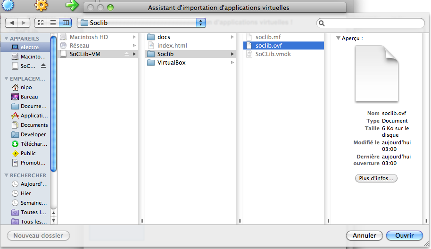The width and height of the screenshot is (431, 249).
Task: Eject the SoC... volume in sidebar
Action: pos(43,66)
